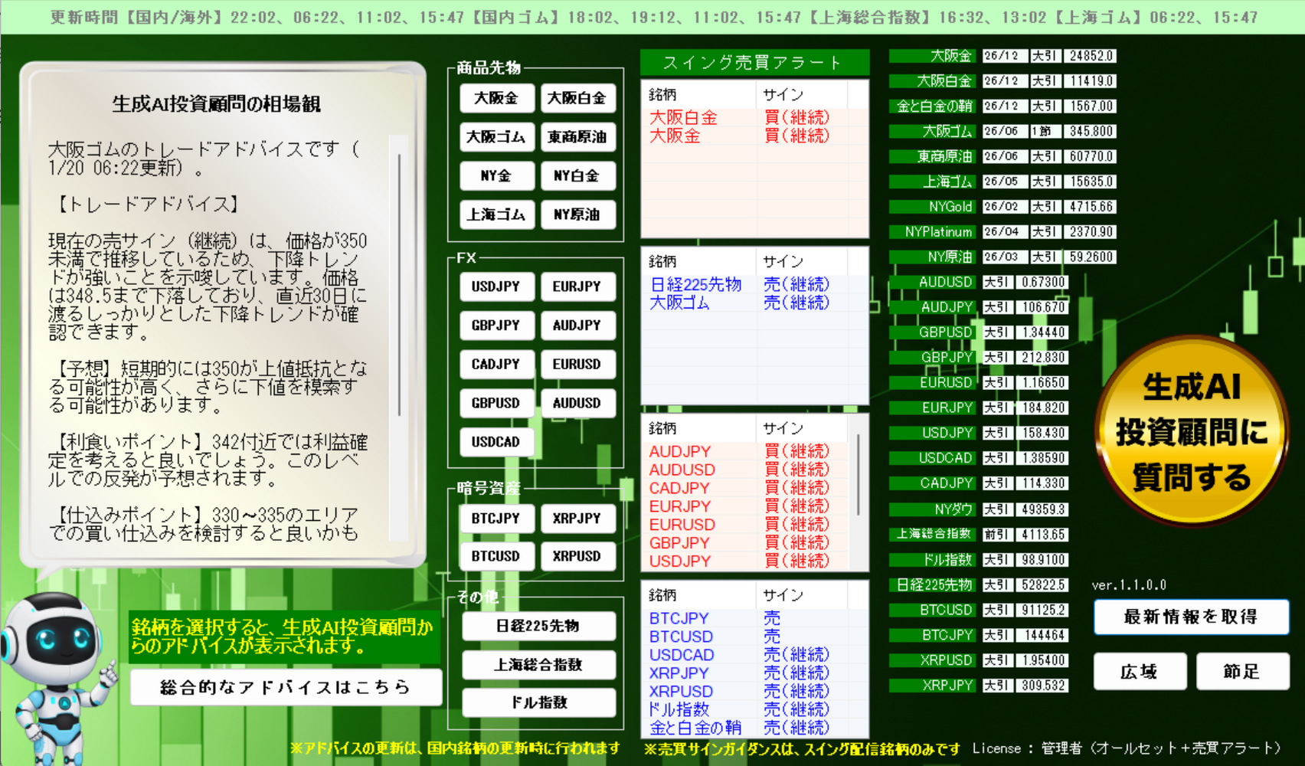Select XRPUSD row in the sell list
The height and width of the screenshot is (766, 1305).
(x=754, y=692)
